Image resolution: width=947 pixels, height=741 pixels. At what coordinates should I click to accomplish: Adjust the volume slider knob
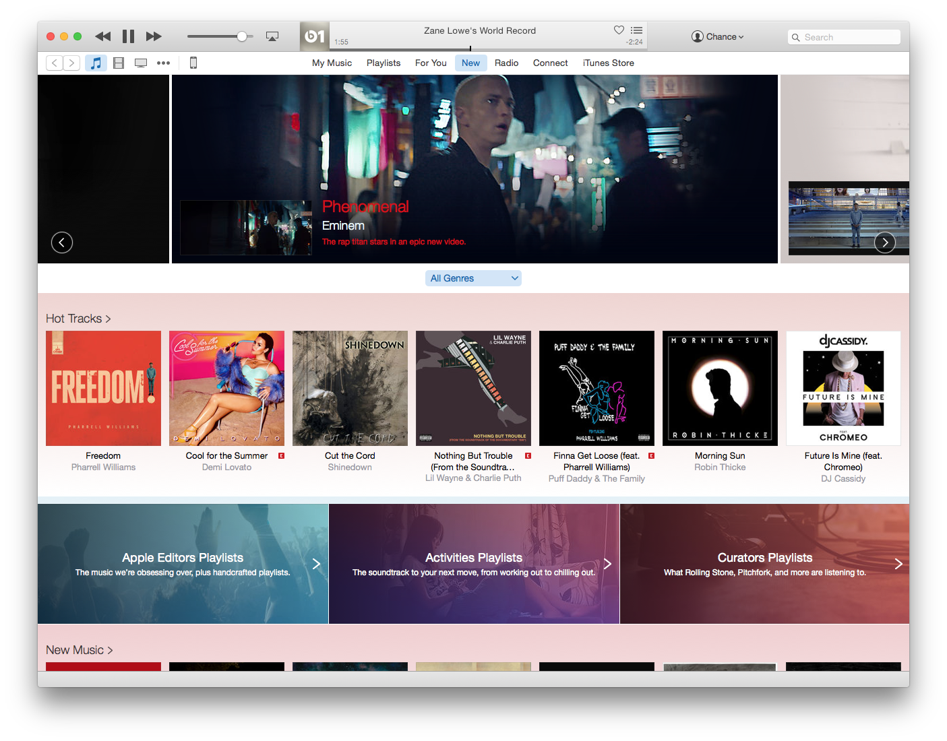[241, 36]
